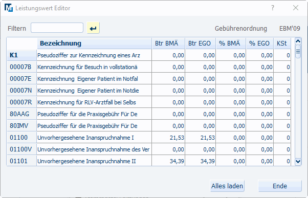This screenshot has width=308, height=198.
Task: Select row code K1
Action: pos(22,55)
